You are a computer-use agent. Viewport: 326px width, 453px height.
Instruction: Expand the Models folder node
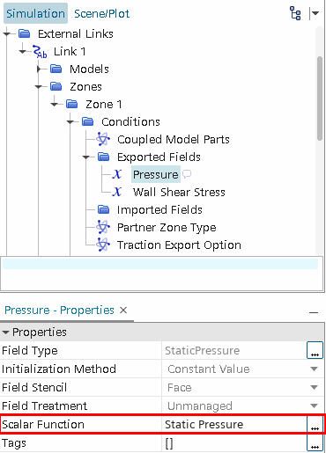coord(39,69)
